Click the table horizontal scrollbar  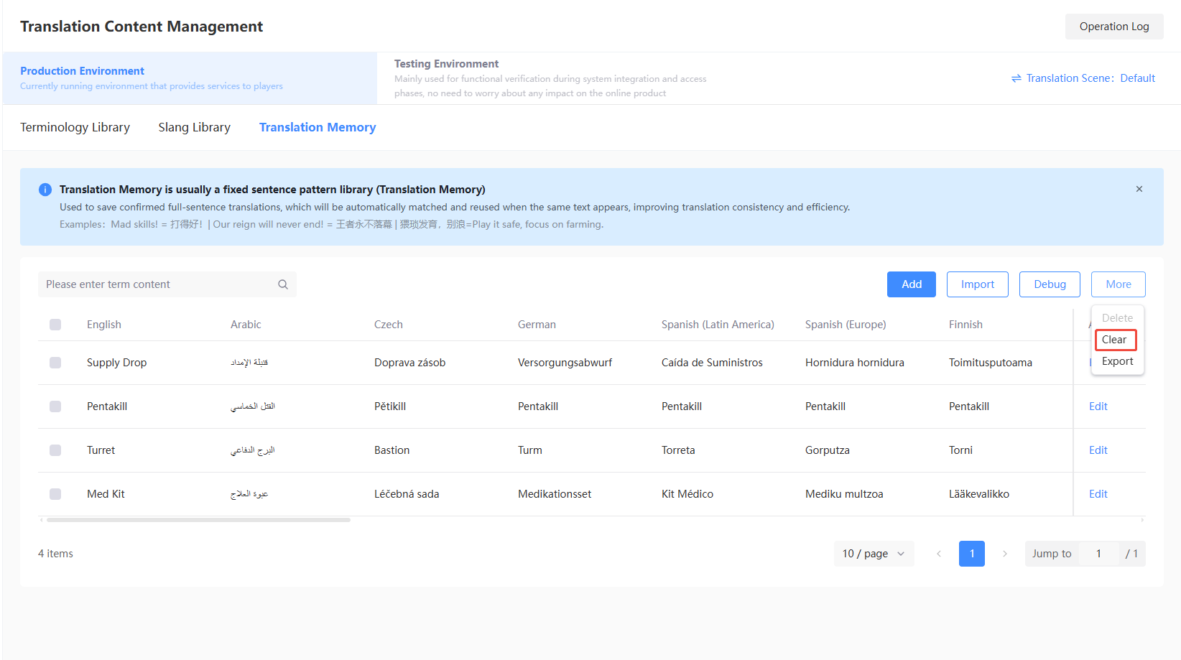pos(198,519)
